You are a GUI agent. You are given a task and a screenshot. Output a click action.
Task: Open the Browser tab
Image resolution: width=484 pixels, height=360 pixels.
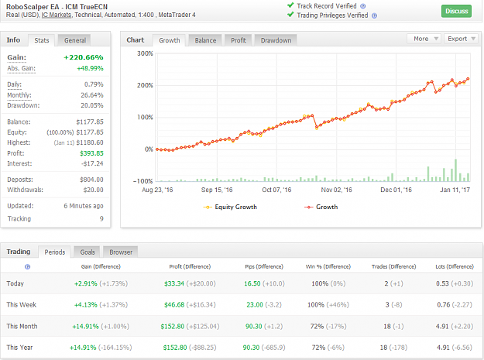(x=121, y=252)
